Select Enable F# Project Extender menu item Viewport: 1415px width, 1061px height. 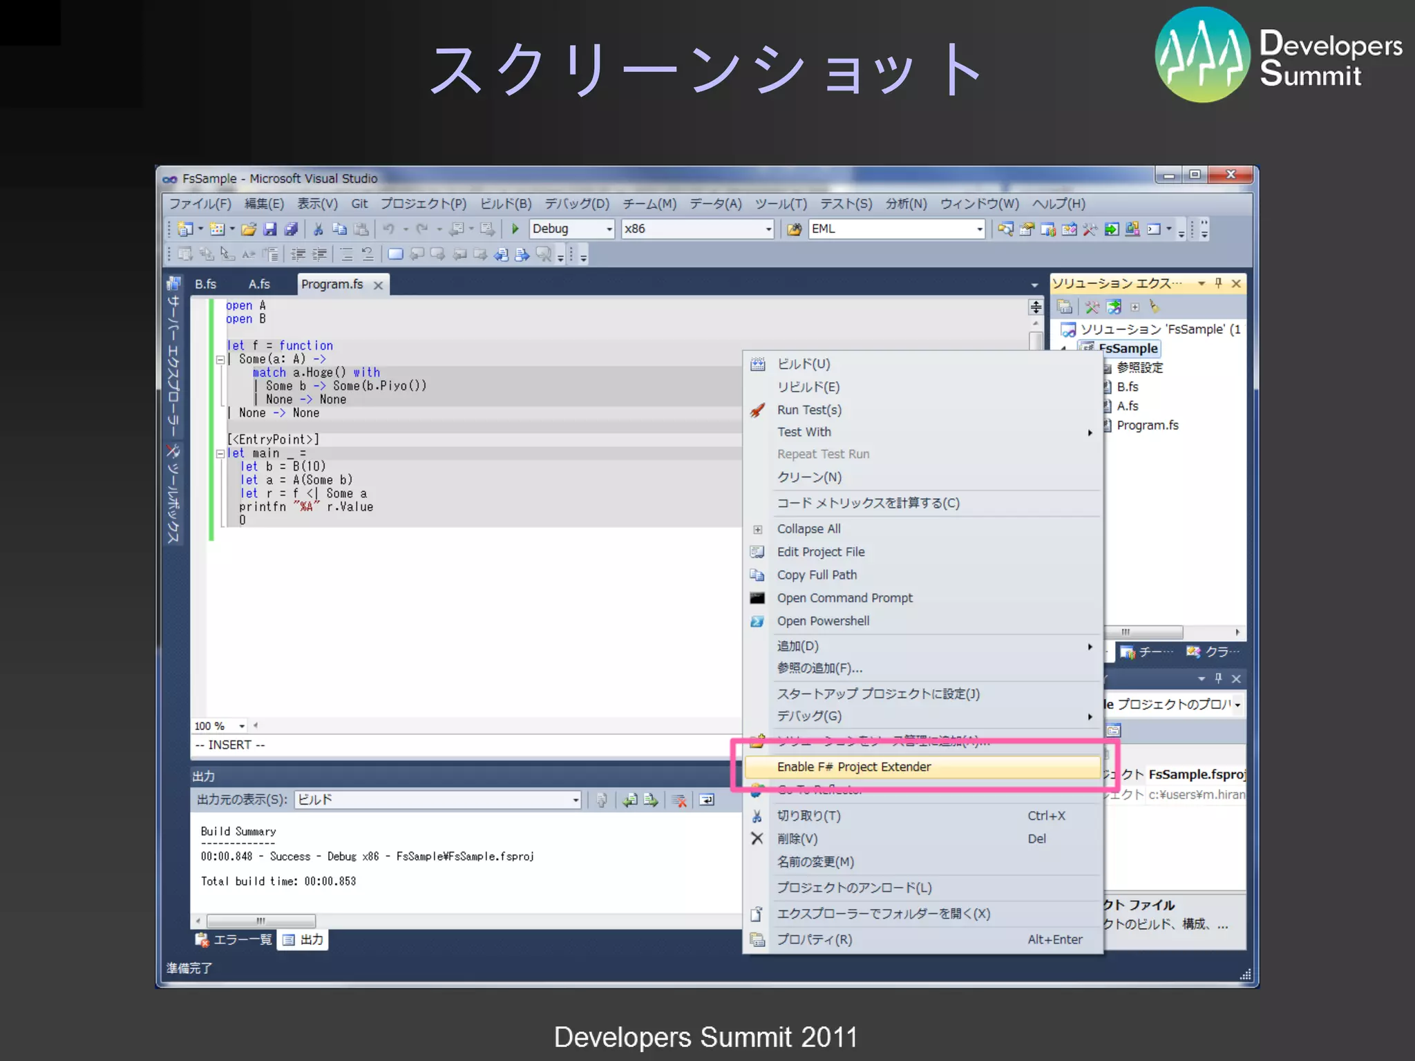(853, 767)
